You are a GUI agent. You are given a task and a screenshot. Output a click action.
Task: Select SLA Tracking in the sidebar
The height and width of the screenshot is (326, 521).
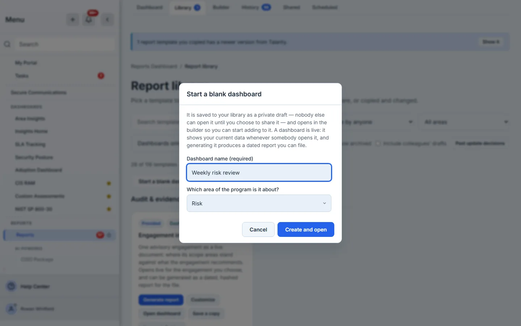point(30,145)
